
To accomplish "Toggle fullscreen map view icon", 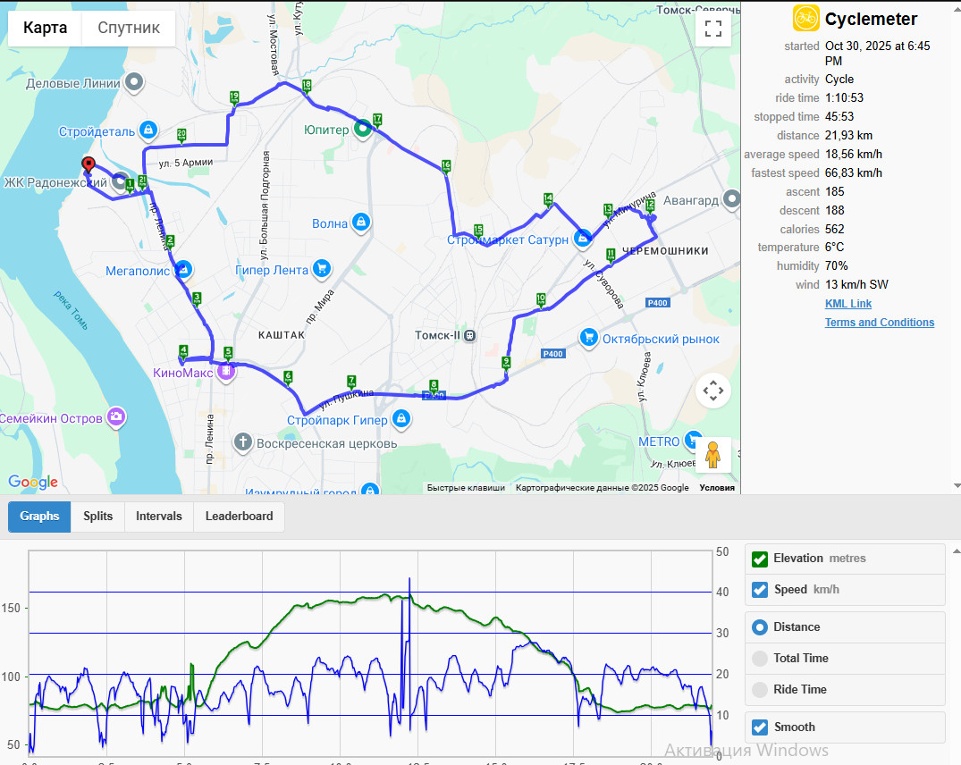I will point(712,29).
